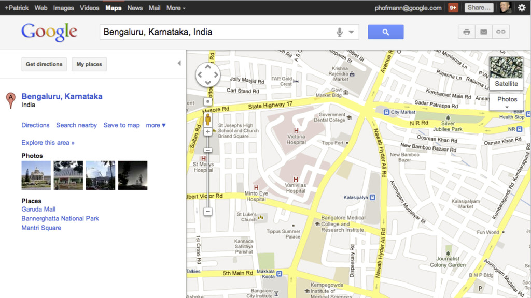The width and height of the screenshot is (531, 298).
Task: Click the red marker A pin
Action: click(x=11, y=100)
